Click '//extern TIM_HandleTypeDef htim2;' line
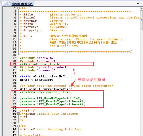The width and height of the screenshot is (143, 136). coord(51,98)
